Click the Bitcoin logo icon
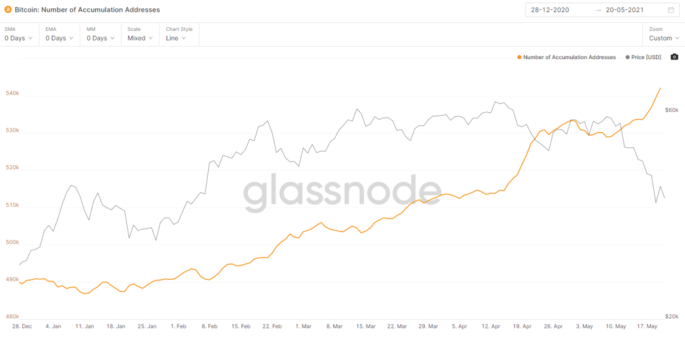 [8, 10]
